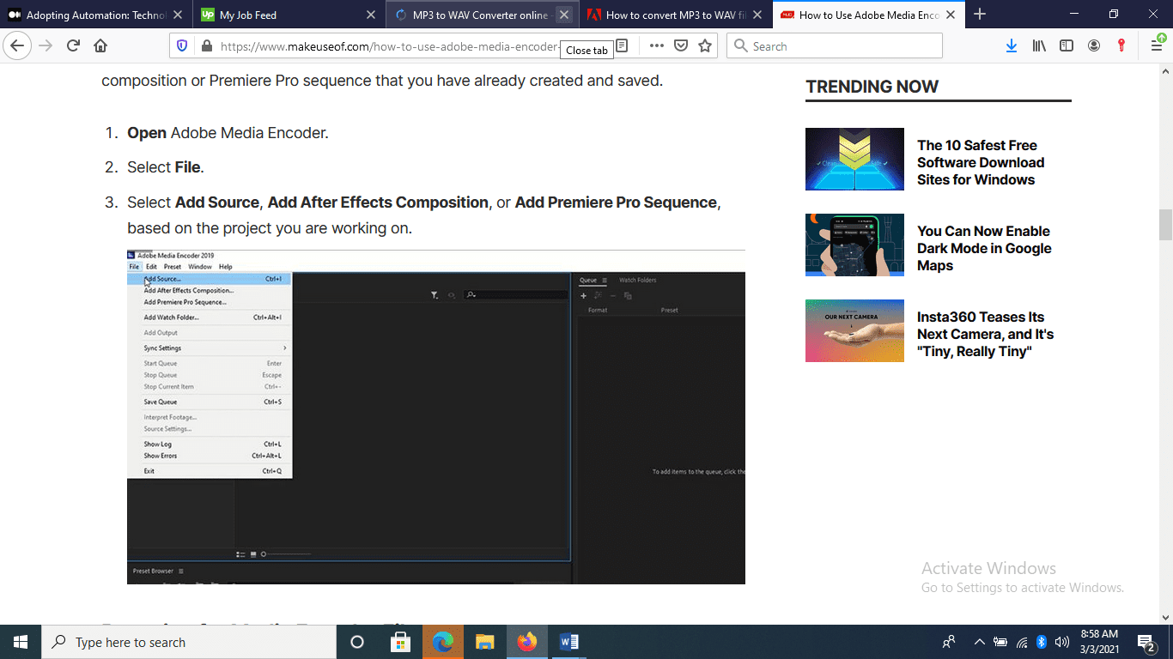Click the browser Search box
1173x659 pixels.
(x=835, y=46)
